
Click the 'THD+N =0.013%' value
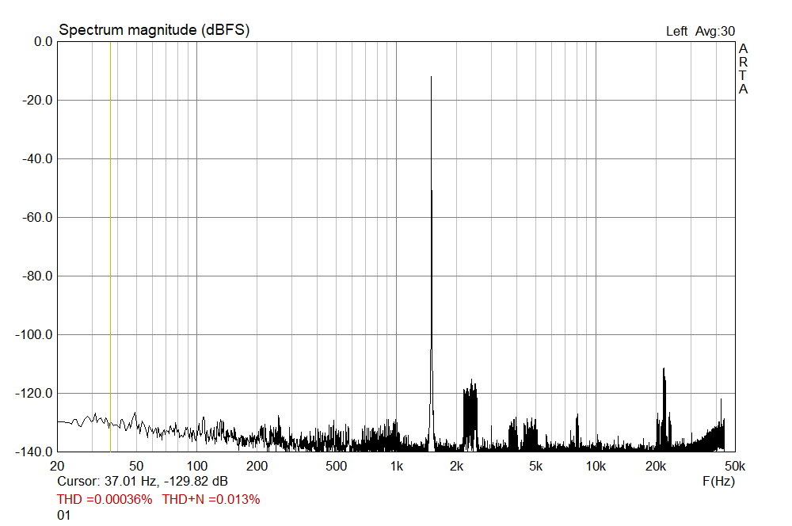(211, 499)
